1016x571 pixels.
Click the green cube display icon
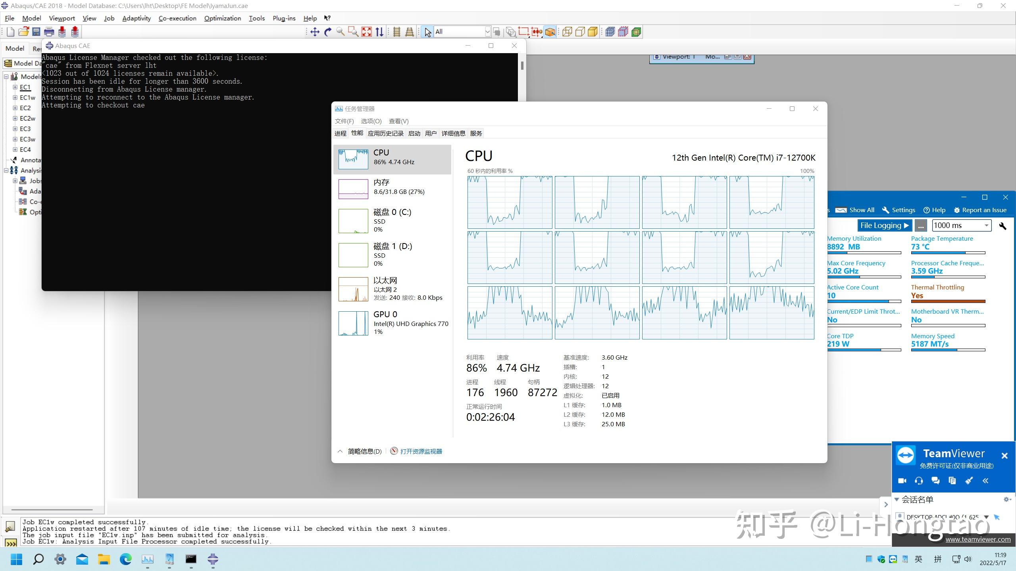tap(636, 32)
